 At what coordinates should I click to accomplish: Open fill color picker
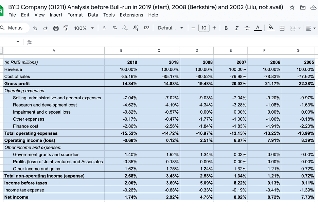[271, 28]
